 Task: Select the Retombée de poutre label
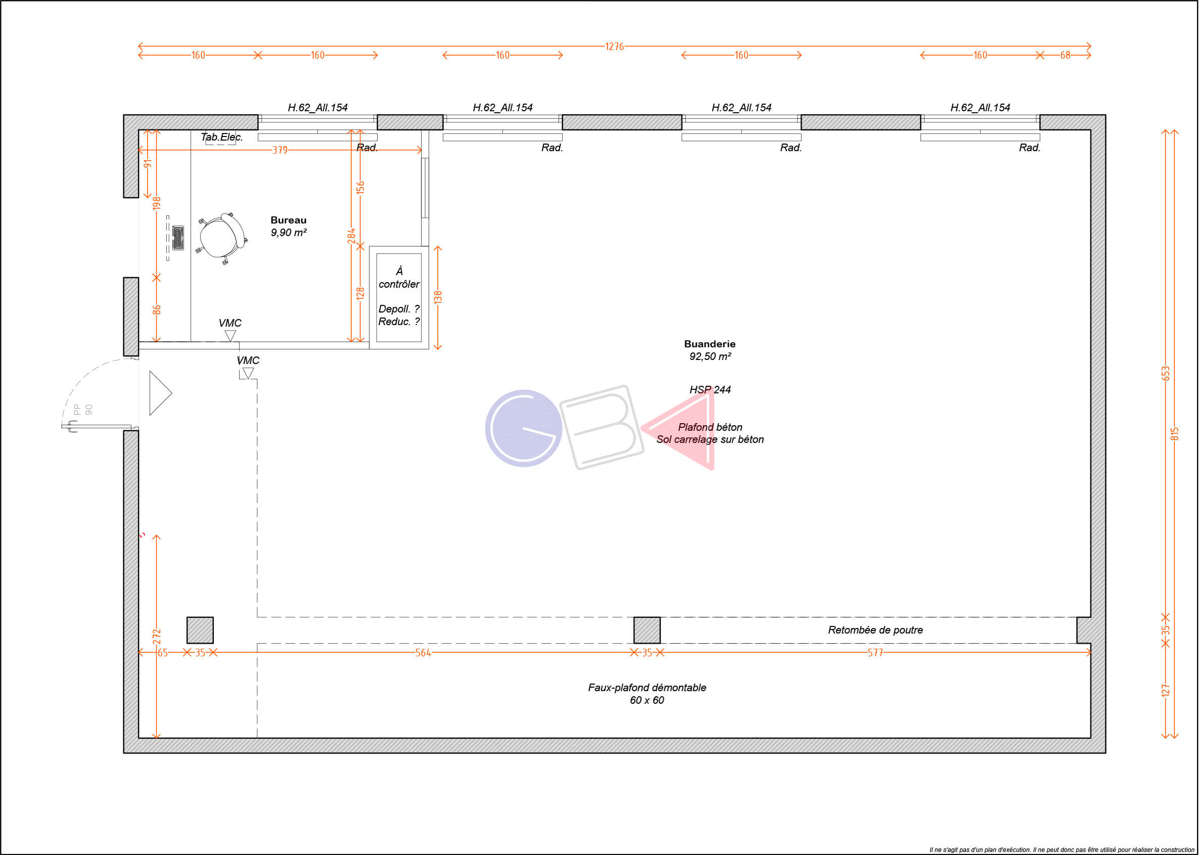click(875, 630)
